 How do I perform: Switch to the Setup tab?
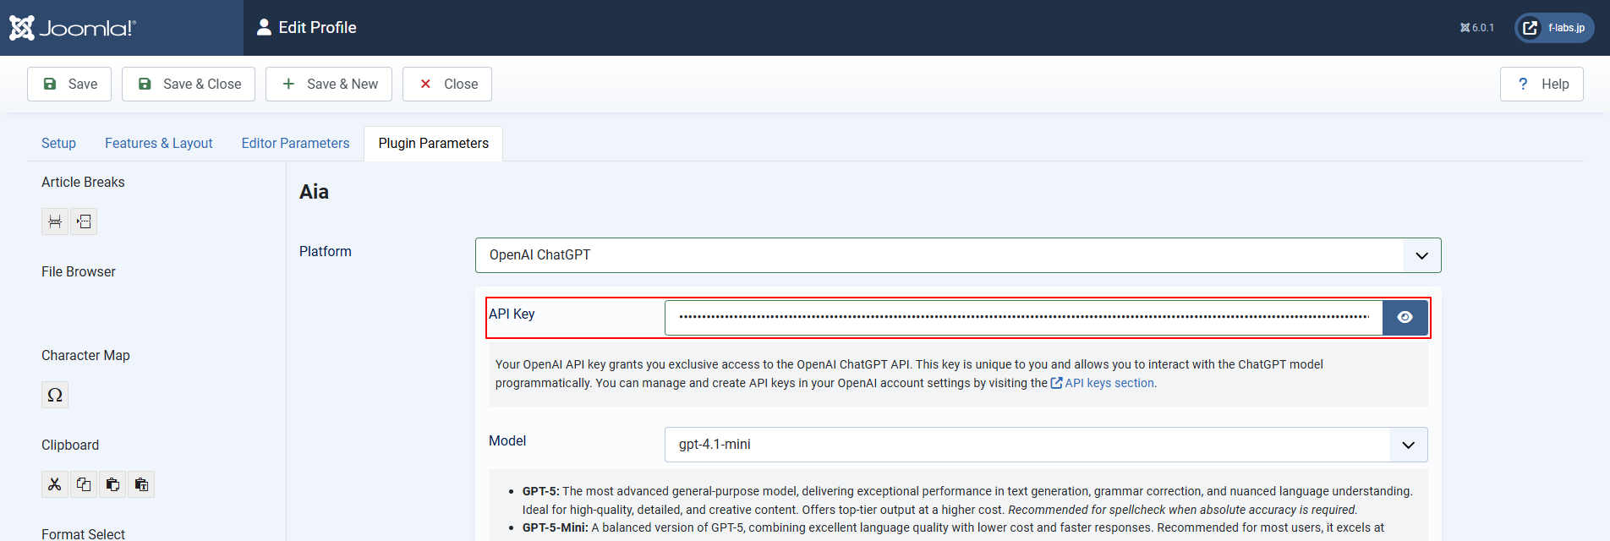point(58,144)
